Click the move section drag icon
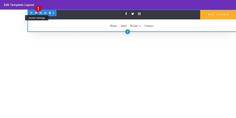 point(31,13)
